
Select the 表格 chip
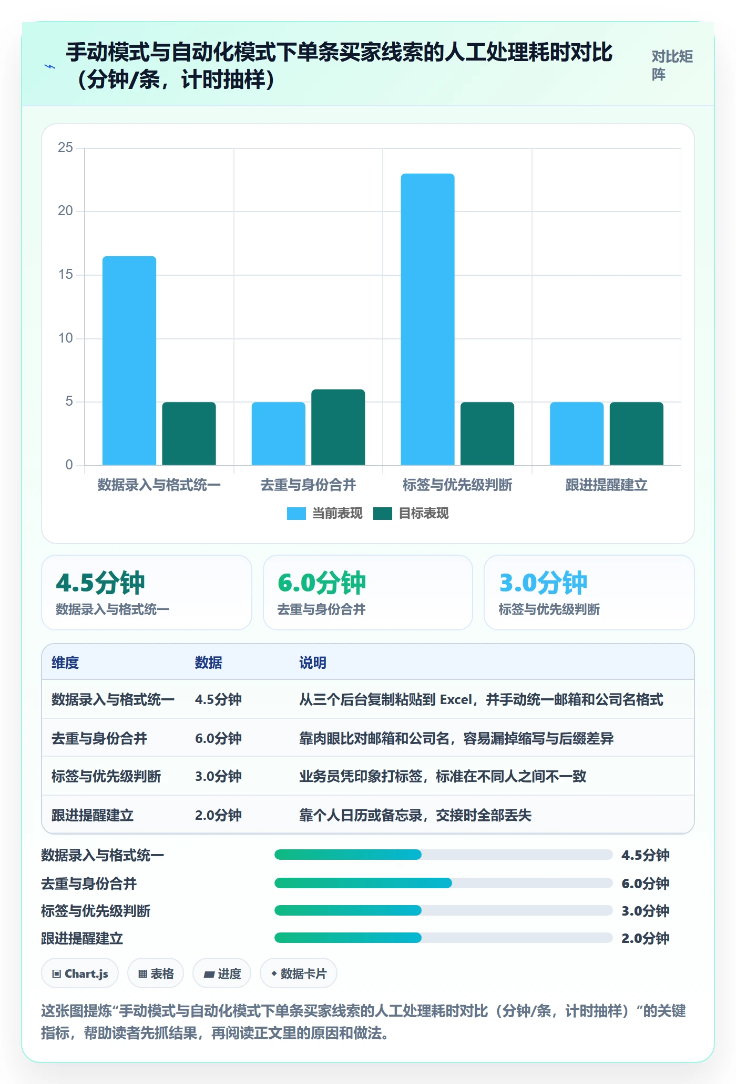point(156,973)
